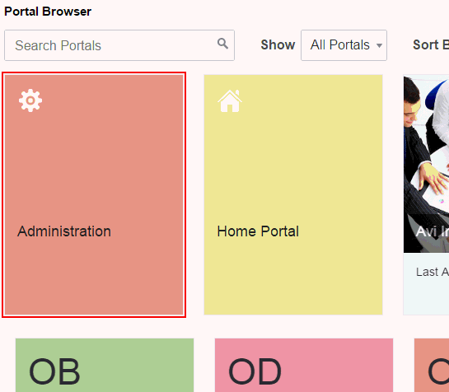This screenshot has width=449, height=392.
Task: Open the All Portals dropdown
Action: point(344,45)
